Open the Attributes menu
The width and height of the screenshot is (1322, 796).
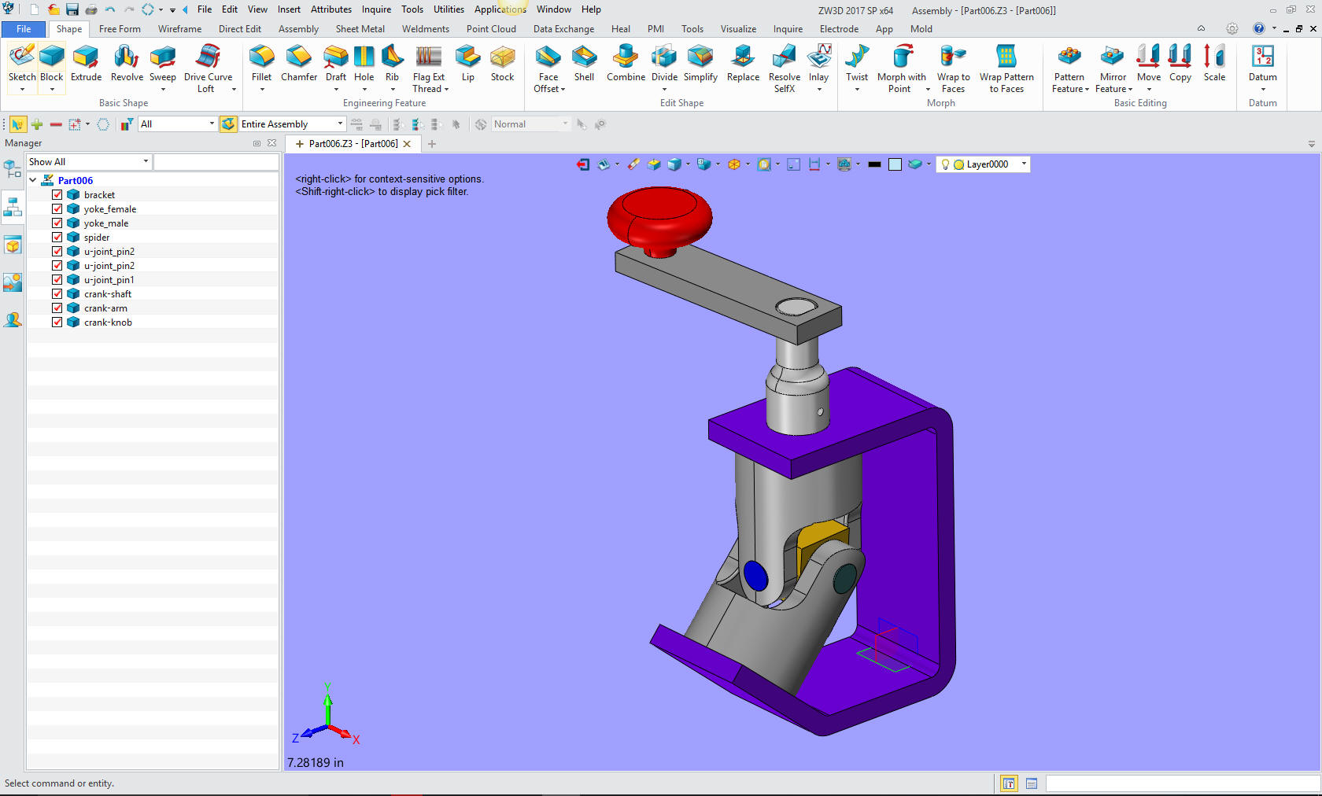click(331, 9)
